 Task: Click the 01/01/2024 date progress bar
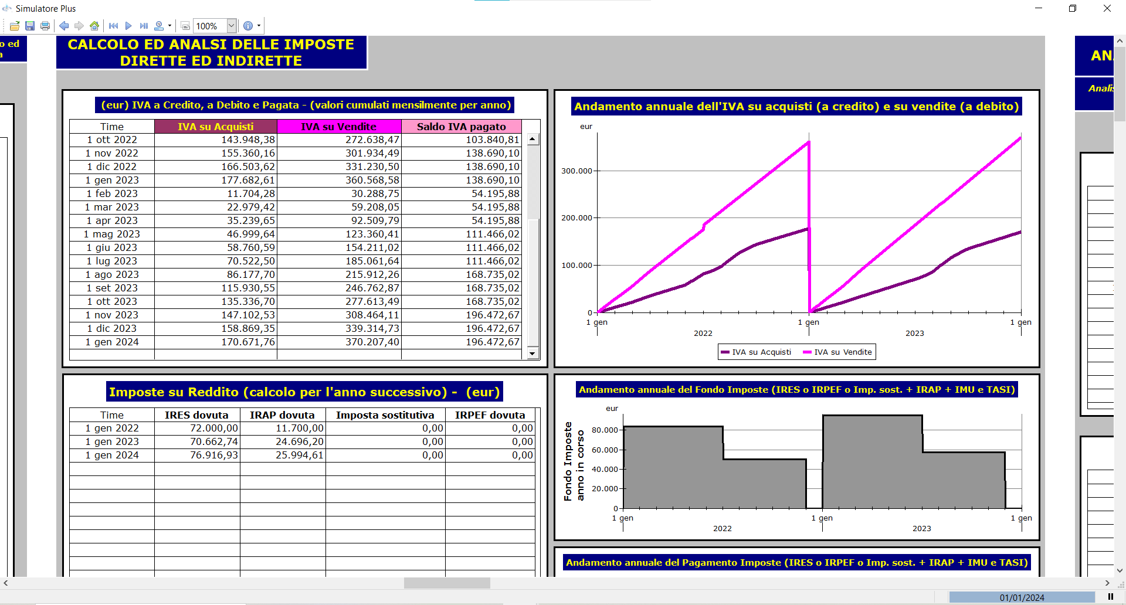pos(1022,597)
